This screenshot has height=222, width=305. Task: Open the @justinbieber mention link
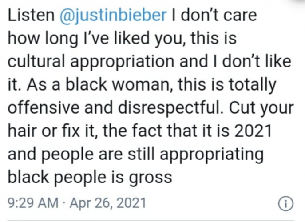114,16
